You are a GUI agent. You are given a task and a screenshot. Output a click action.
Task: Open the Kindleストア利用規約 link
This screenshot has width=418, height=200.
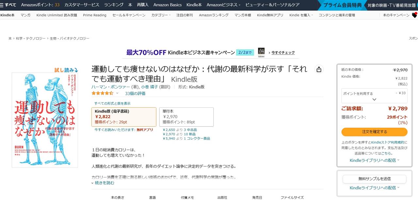(x=387, y=142)
